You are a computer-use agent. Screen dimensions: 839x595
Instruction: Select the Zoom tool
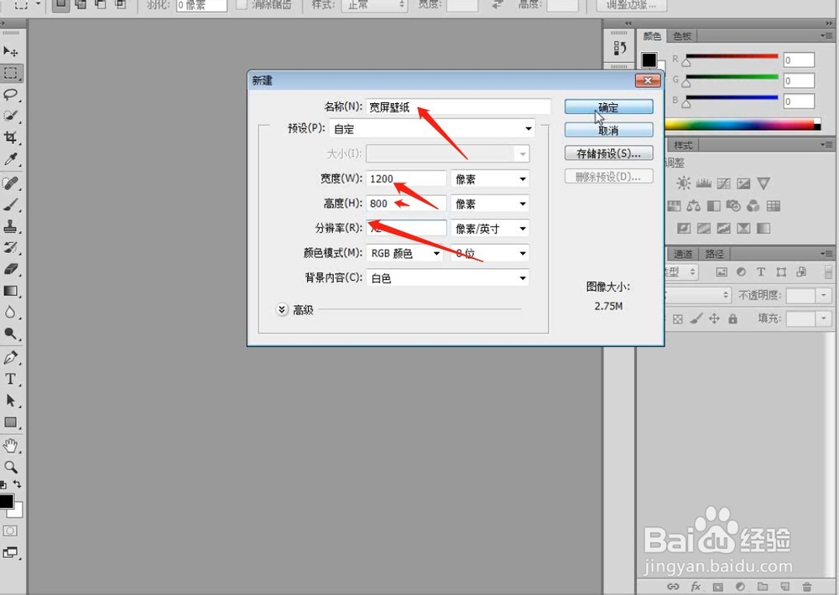point(12,468)
